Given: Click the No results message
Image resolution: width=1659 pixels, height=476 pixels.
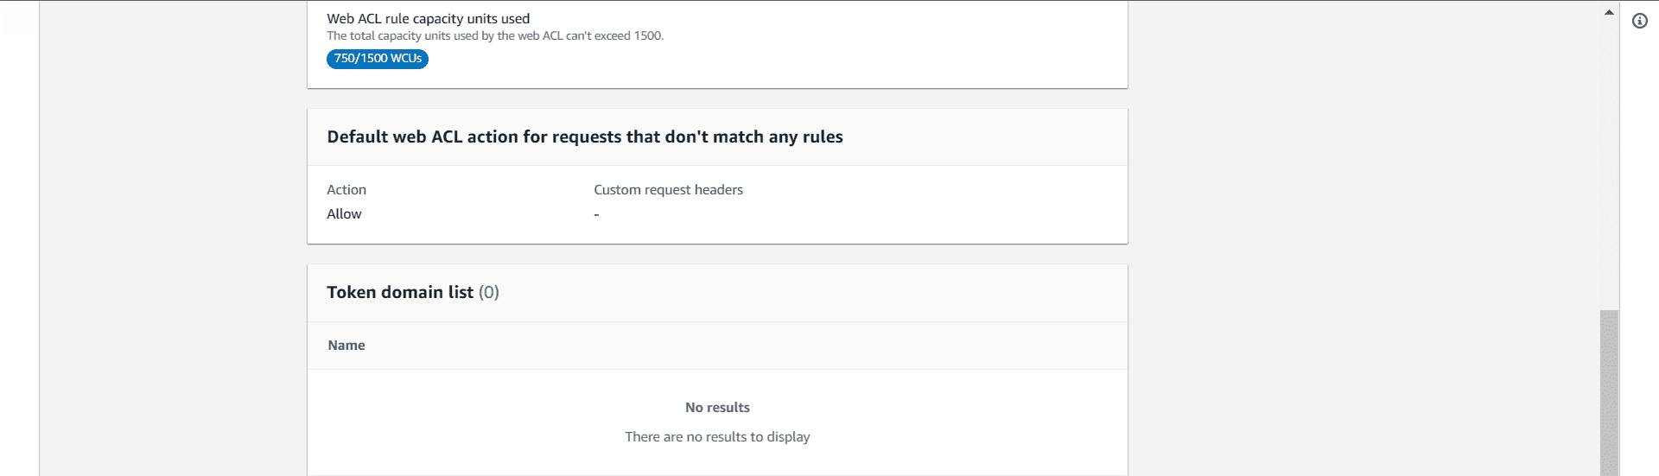Looking at the screenshot, I should coord(717,408).
